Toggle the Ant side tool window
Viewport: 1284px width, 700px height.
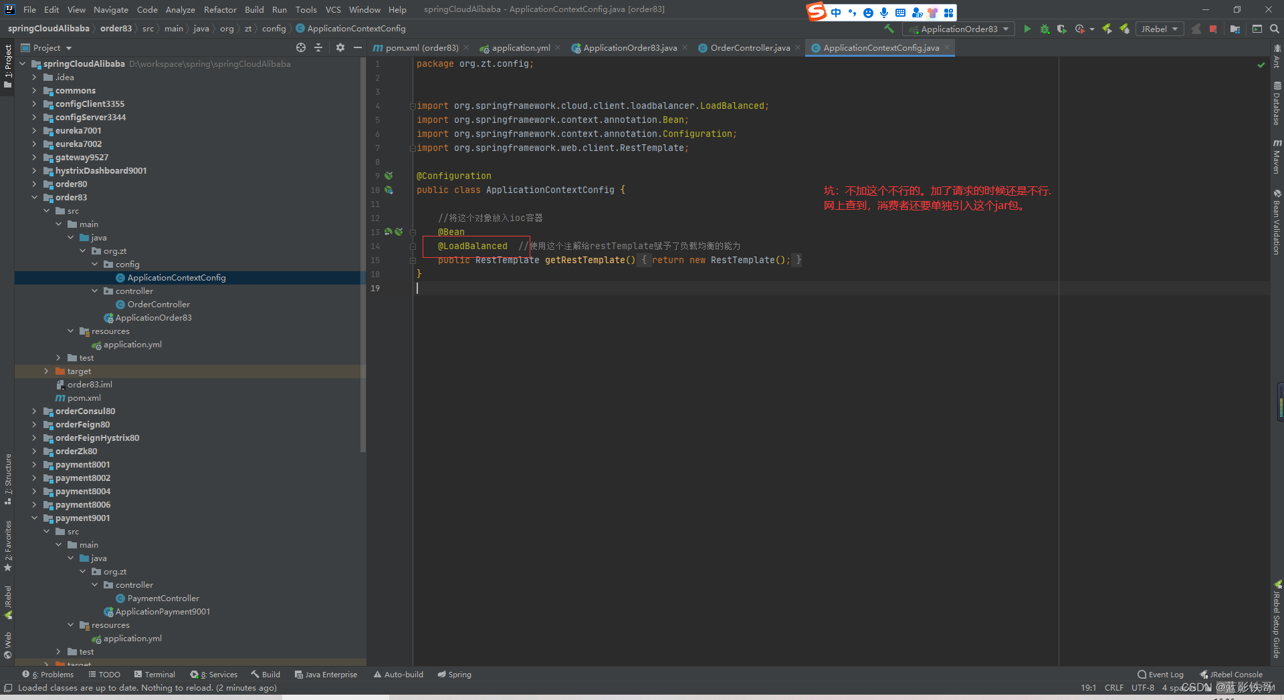1277,56
